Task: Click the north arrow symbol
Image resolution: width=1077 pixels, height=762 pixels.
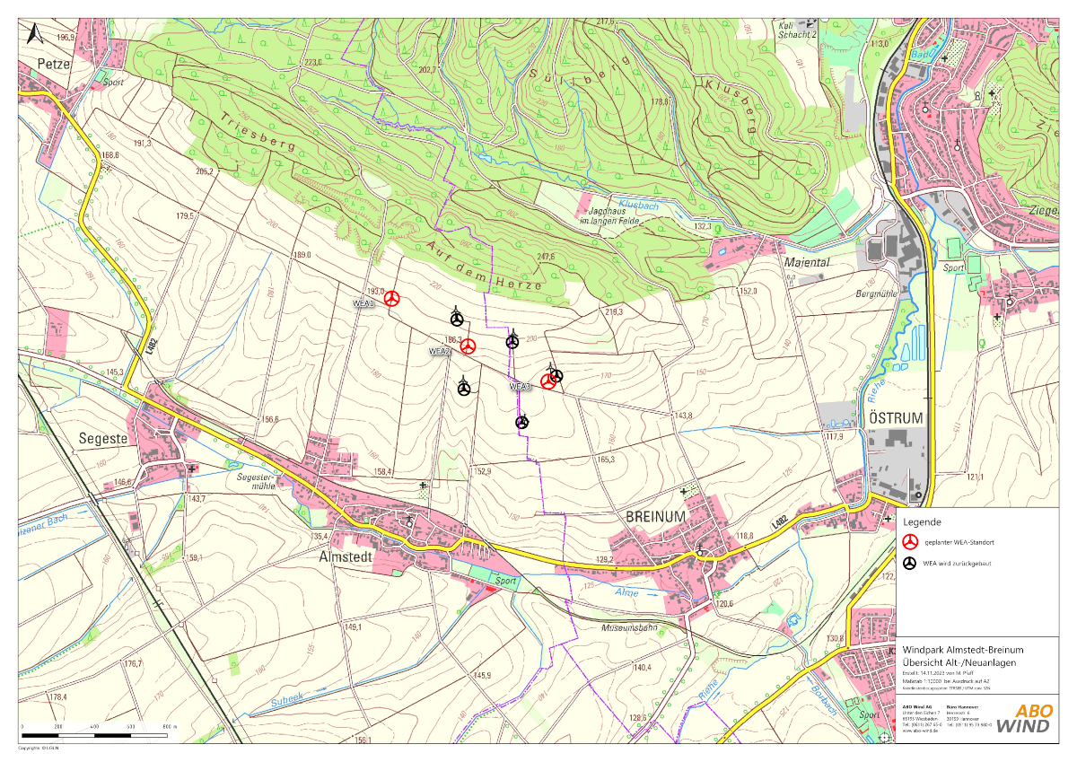Action: [34, 34]
